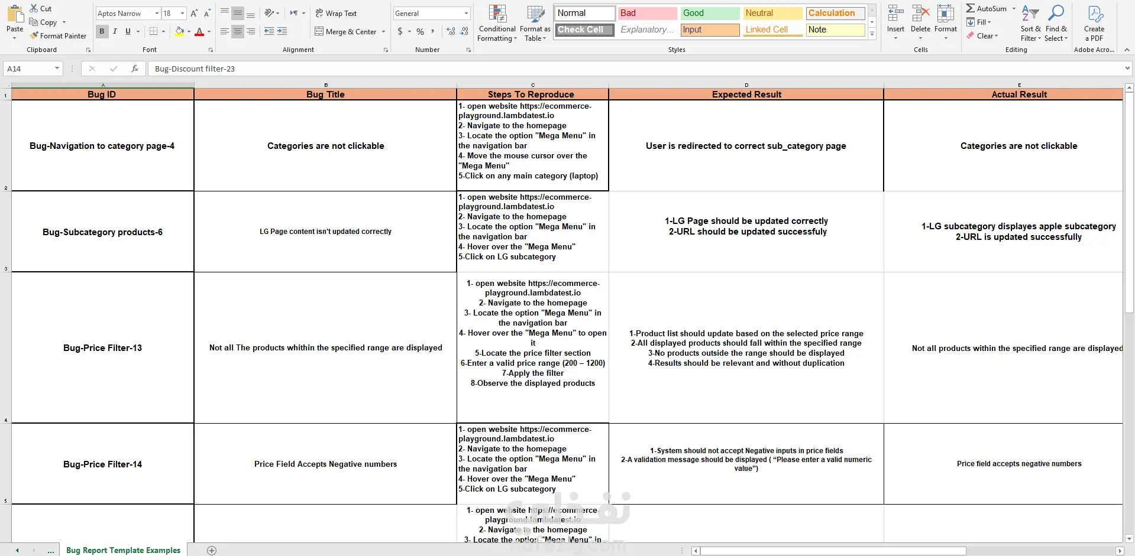Toggle Merge & Center on the cells

(345, 31)
